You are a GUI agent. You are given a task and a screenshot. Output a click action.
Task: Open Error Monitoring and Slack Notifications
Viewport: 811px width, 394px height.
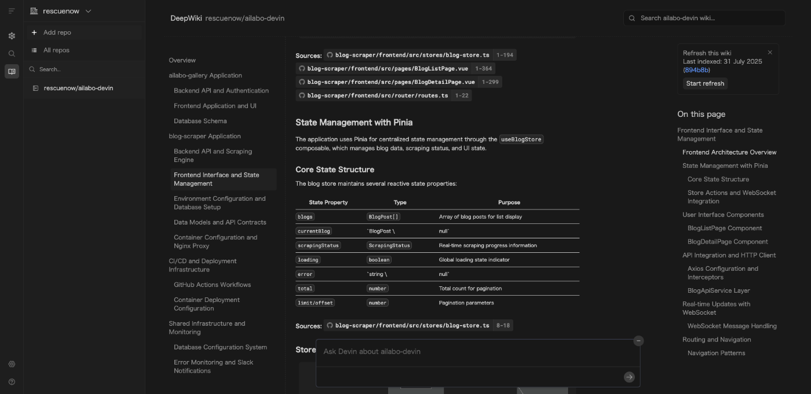pos(213,367)
